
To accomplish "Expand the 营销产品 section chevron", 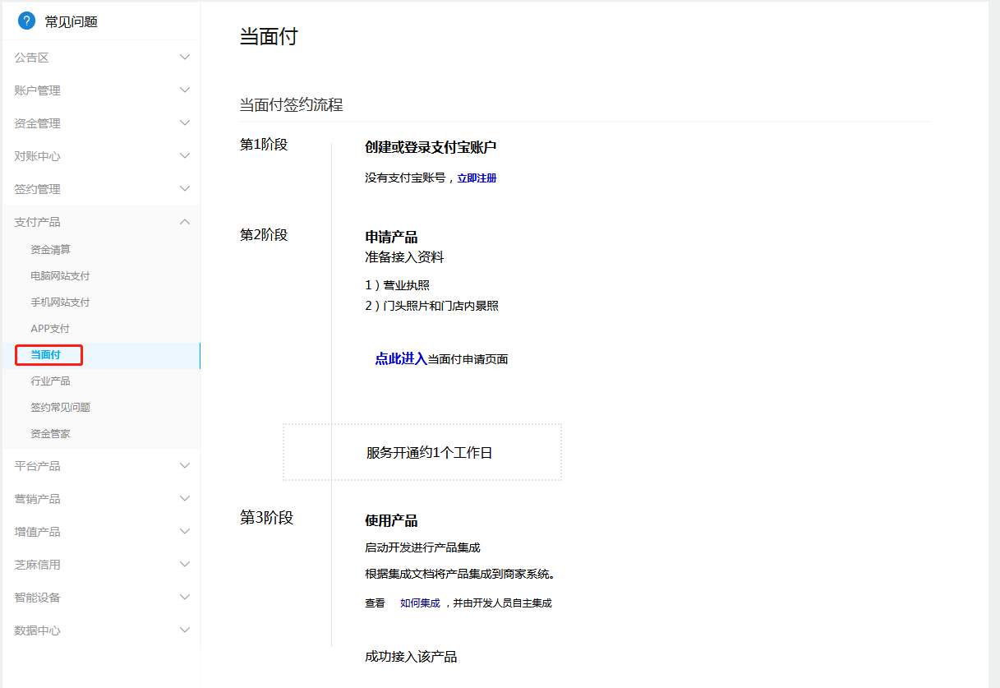I will click(x=185, y=498).
